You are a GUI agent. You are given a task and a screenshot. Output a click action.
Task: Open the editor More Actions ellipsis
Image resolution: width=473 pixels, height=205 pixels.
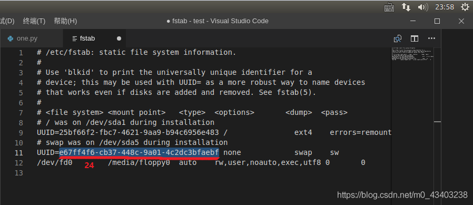tap(432, 38)
